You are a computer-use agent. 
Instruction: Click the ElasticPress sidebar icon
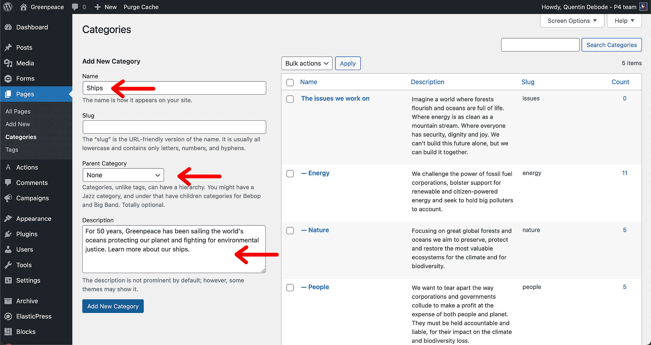[8, 316]
